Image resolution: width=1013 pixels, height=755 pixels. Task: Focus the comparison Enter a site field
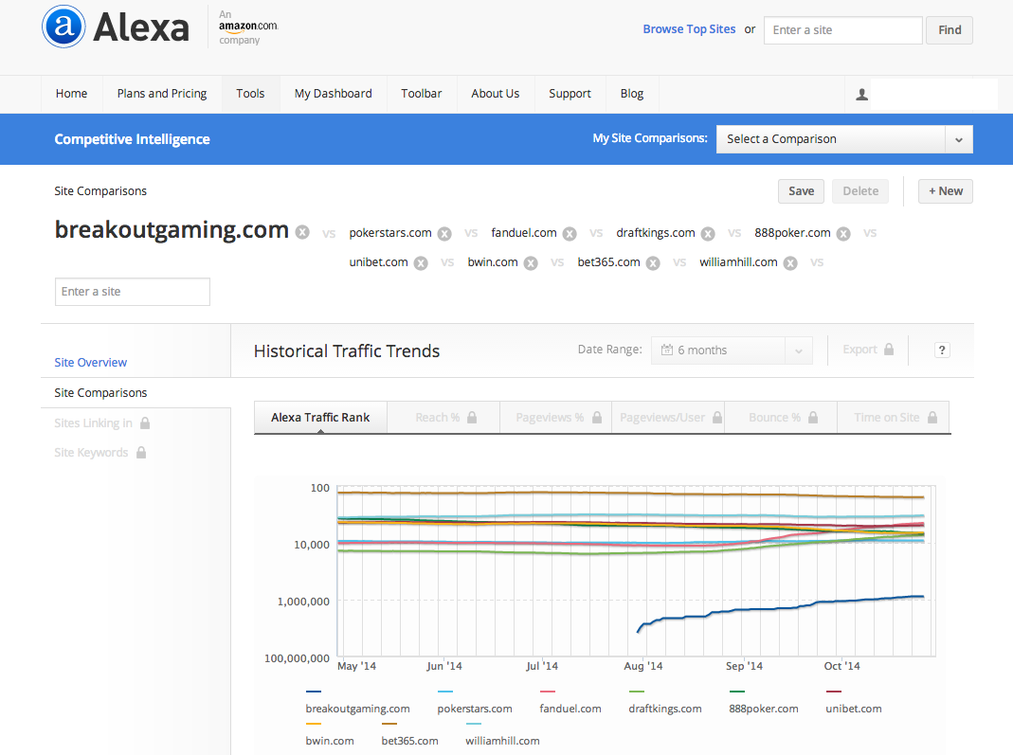coord(133,291)
